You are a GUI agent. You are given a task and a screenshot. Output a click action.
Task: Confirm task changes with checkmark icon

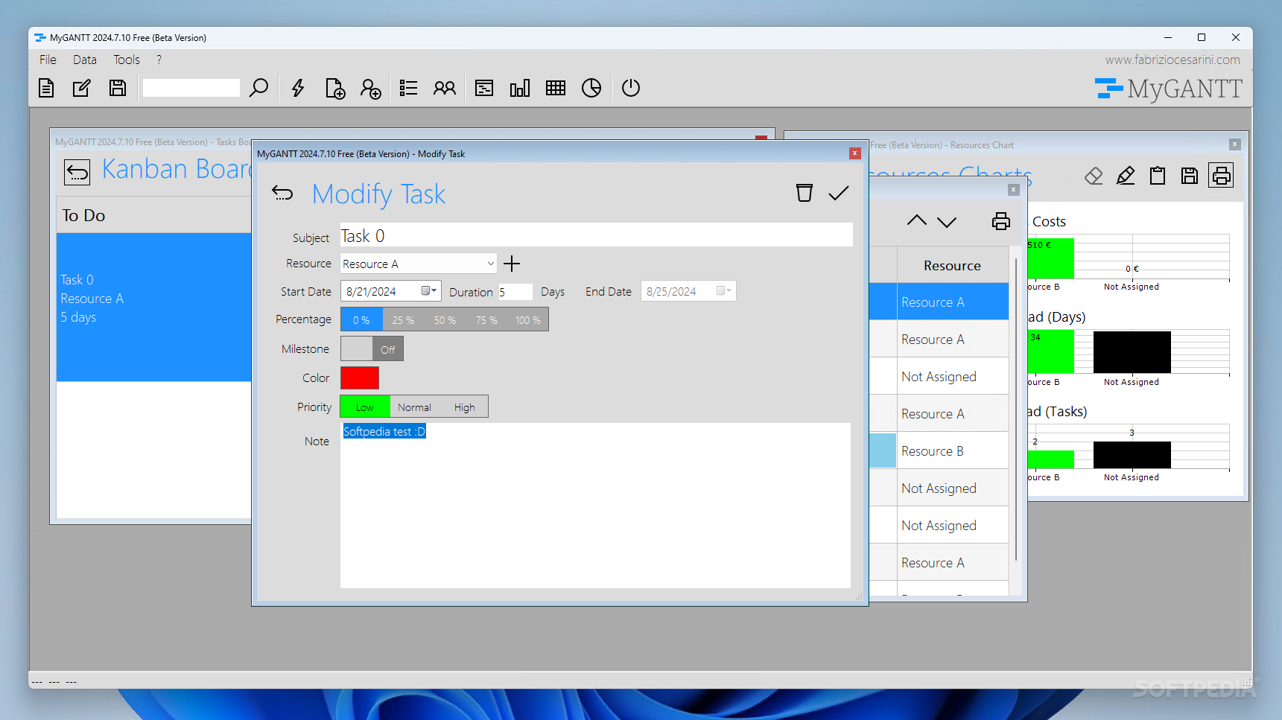click(x=839, y=194)
